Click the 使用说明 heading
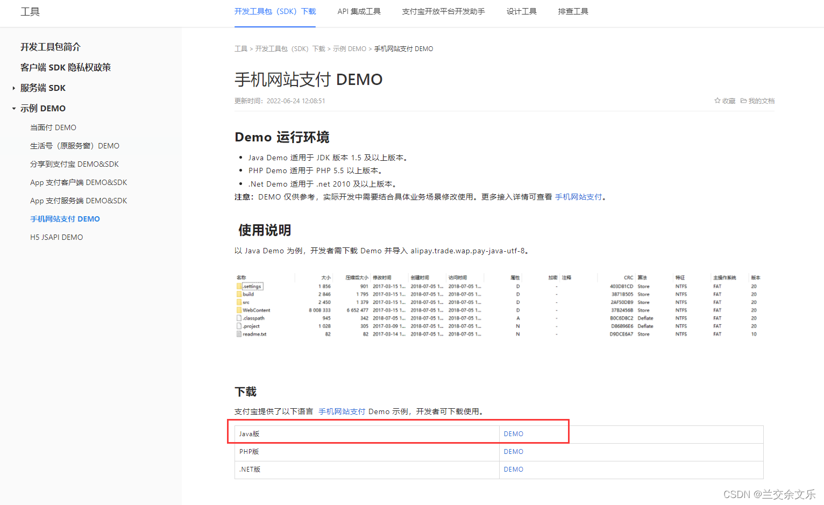 tap(265, 230)
